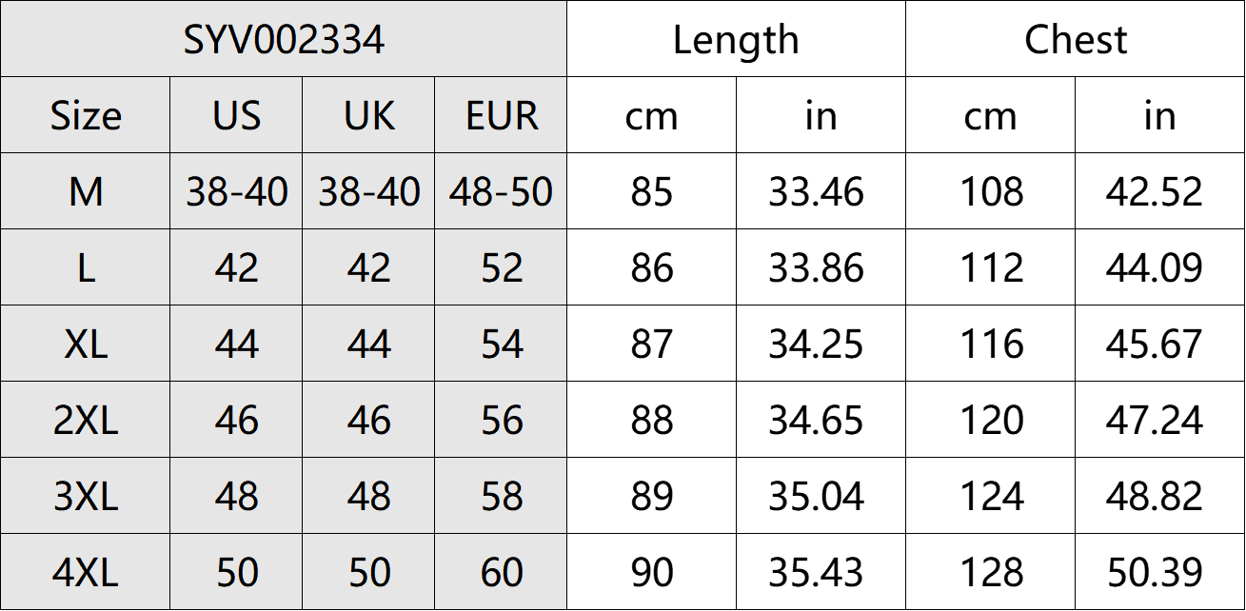Click the 48-50 EUR size cell
The width and height of the screenshot is (1246, 611).
point(502,192)
